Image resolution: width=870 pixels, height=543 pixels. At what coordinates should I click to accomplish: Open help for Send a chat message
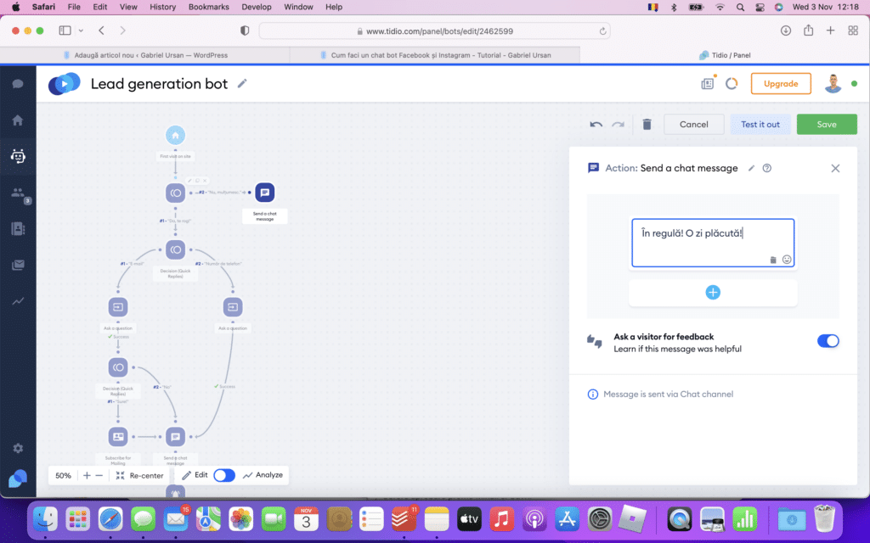tap(767, 168)
